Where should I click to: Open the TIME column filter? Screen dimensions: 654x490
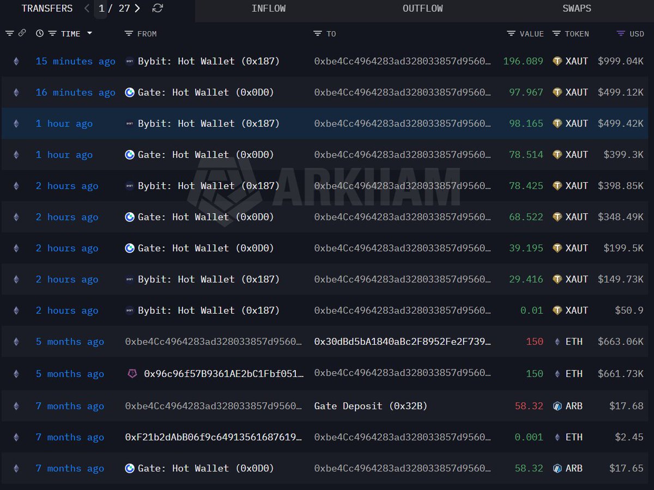coord(52,33)
